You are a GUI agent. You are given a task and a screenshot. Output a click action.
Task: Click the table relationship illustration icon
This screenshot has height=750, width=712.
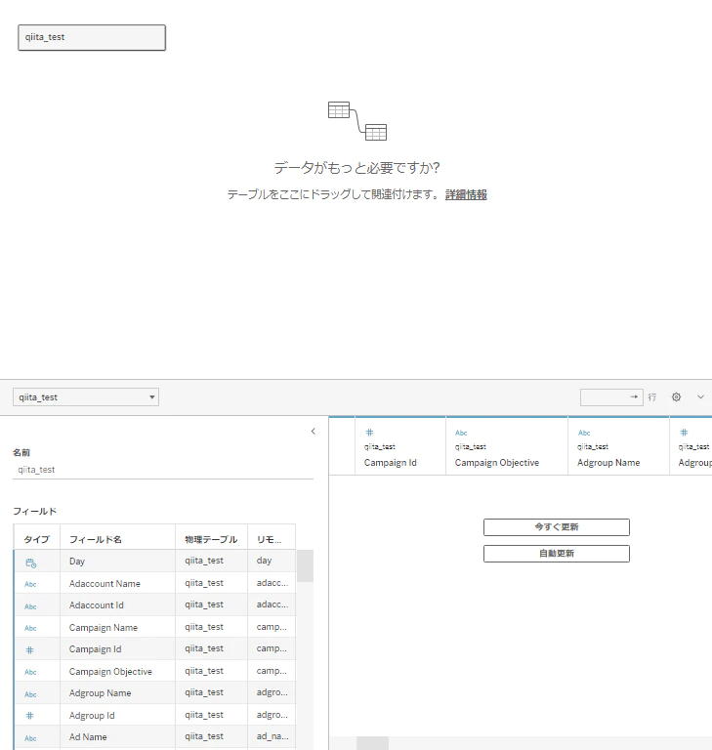point(356,120)
